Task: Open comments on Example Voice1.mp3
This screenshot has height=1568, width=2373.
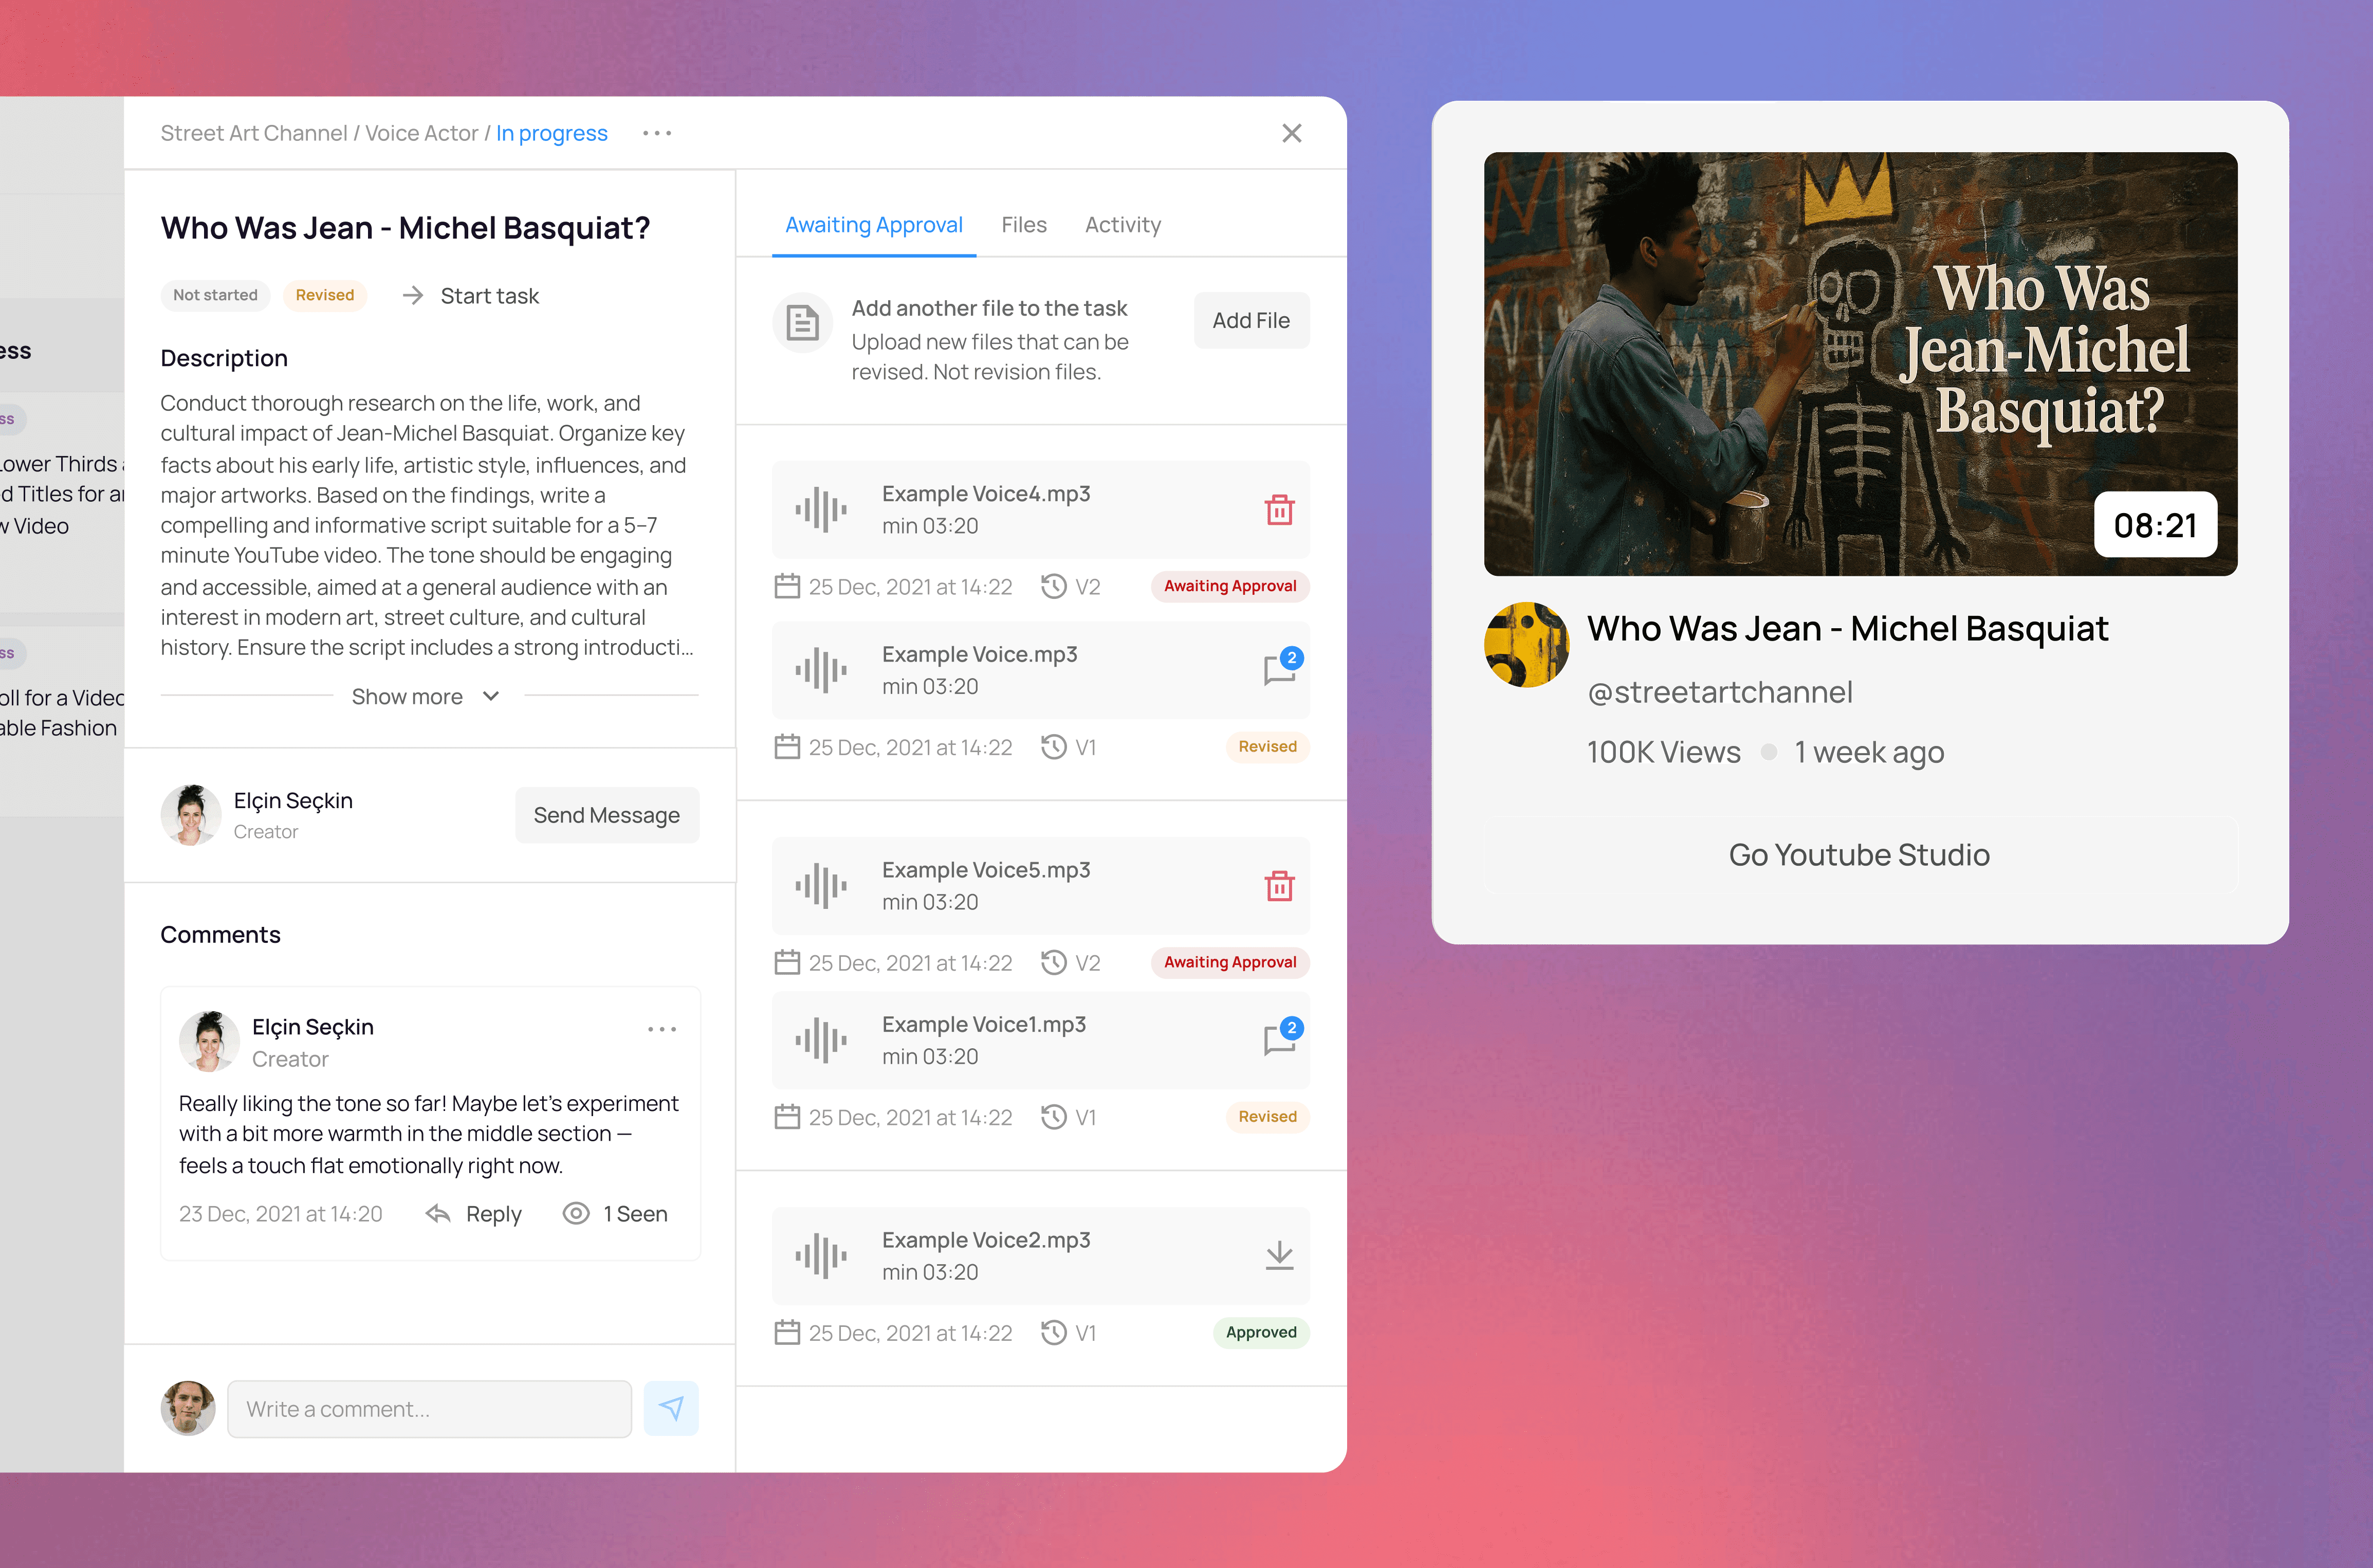Action: (1278, 1040)
